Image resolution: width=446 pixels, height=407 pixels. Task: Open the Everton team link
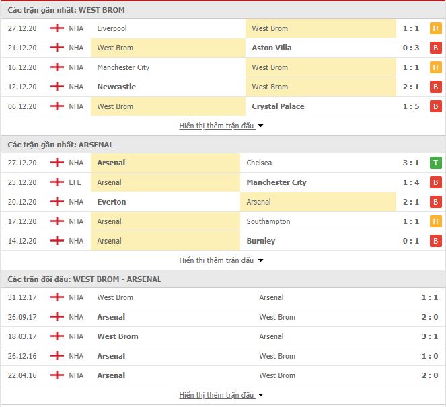tap(112, 202)
